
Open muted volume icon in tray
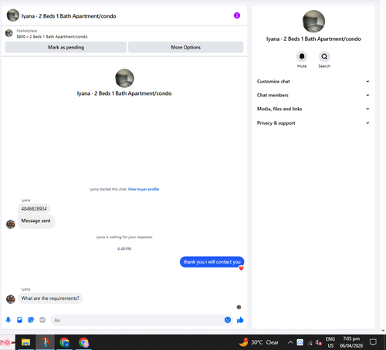[x=319, y=342]
